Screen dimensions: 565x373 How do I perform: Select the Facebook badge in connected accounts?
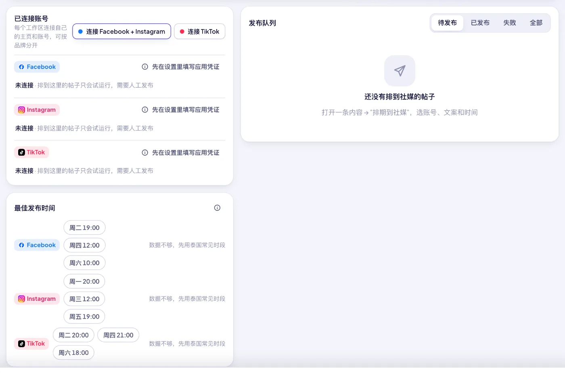tap(37, 67)
